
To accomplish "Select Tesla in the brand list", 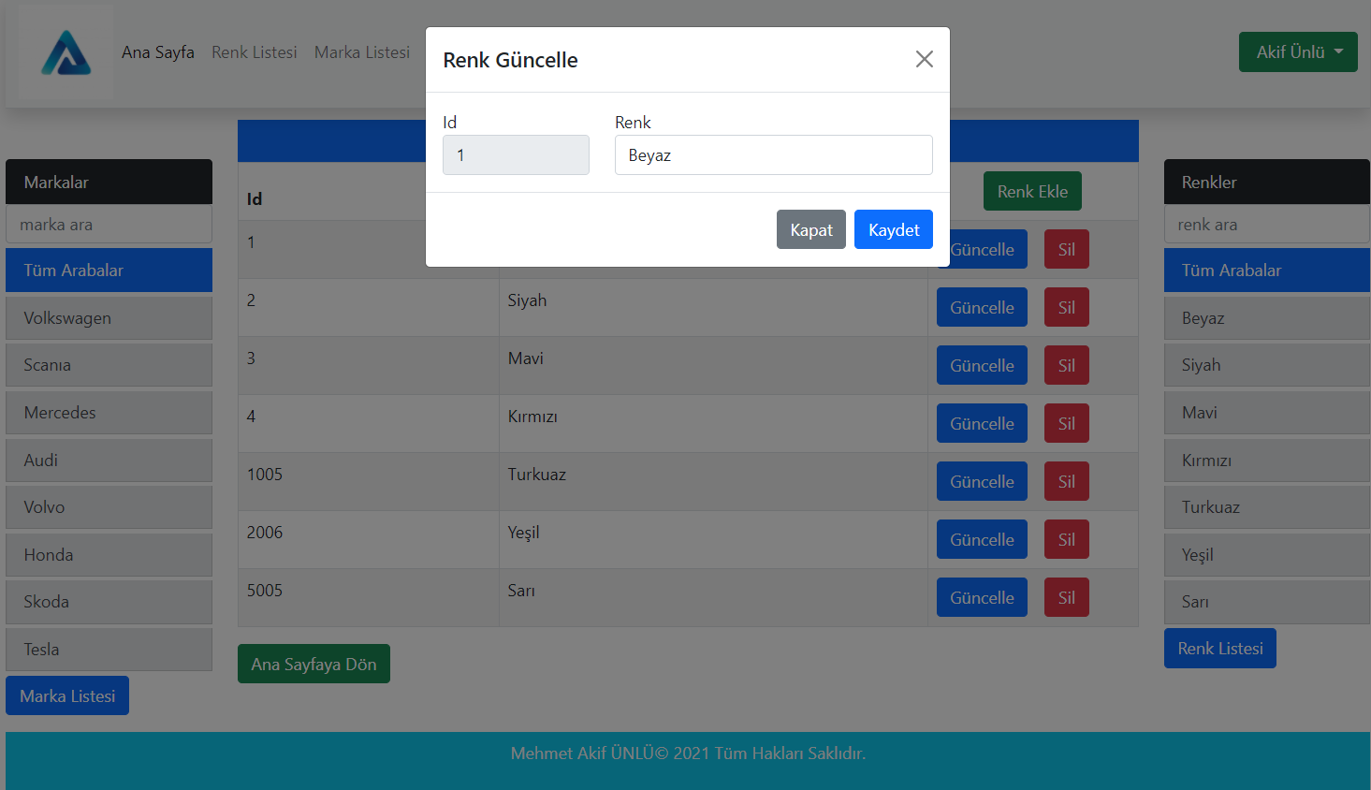I will pos(109,650).
